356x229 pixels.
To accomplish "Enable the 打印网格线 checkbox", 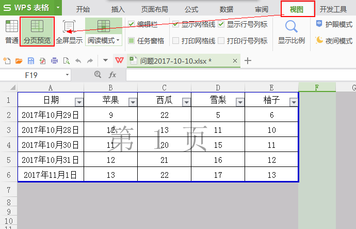I will [x=175, y=41].
